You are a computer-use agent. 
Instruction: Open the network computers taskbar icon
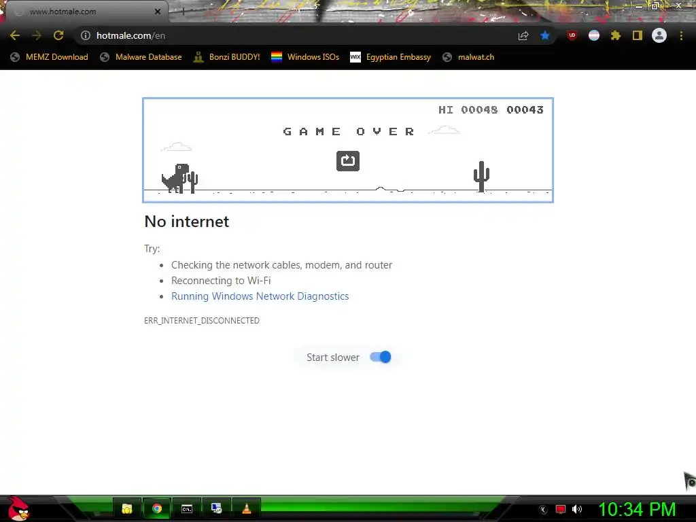click(217, 508)
